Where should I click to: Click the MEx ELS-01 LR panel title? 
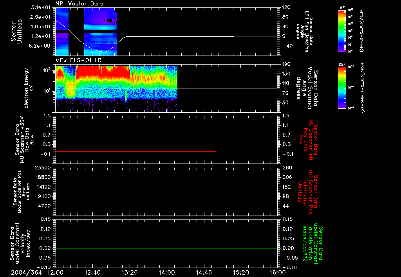pos(78,61)
